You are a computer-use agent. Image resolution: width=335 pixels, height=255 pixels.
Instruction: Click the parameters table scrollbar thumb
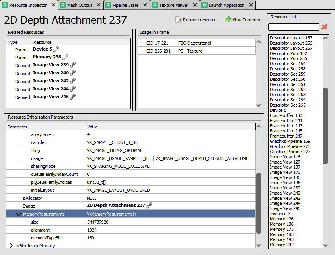[x=259, y=203]
